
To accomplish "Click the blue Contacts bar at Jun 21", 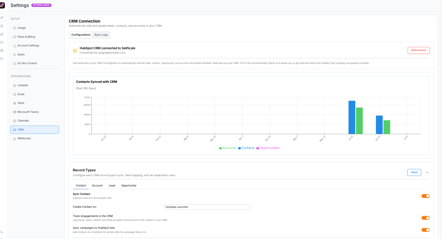I will [x=379, y=125].
